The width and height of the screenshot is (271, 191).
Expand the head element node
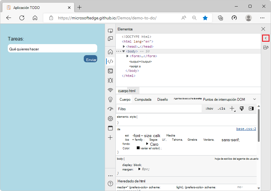124,46
